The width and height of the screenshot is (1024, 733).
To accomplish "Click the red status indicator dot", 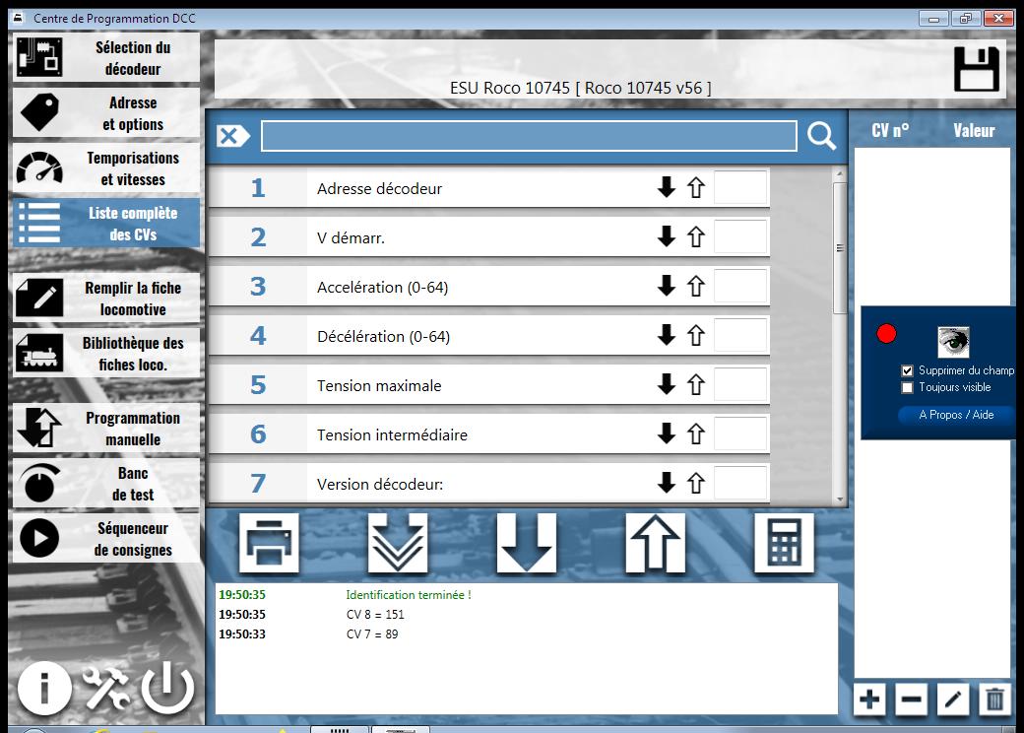I will pyautogui.click(x=886, y=334).
